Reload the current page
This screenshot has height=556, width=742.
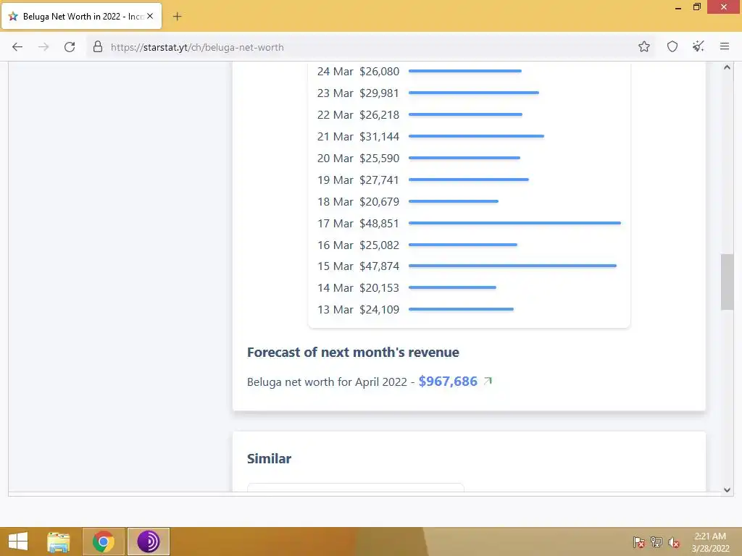pyautogui.click(x=70, y=47)
